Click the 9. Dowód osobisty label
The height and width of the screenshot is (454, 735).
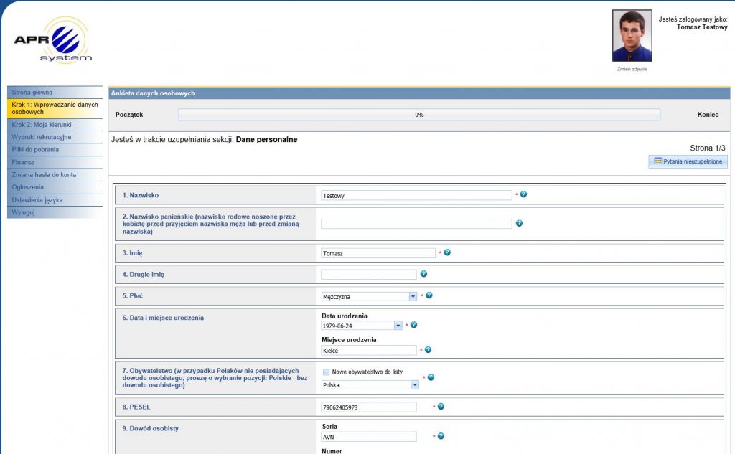coord(151,428)
